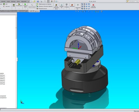Click Operace z Procesní šablony
Viewport: 139px width, 112px height.
click(x=44, y=6)
